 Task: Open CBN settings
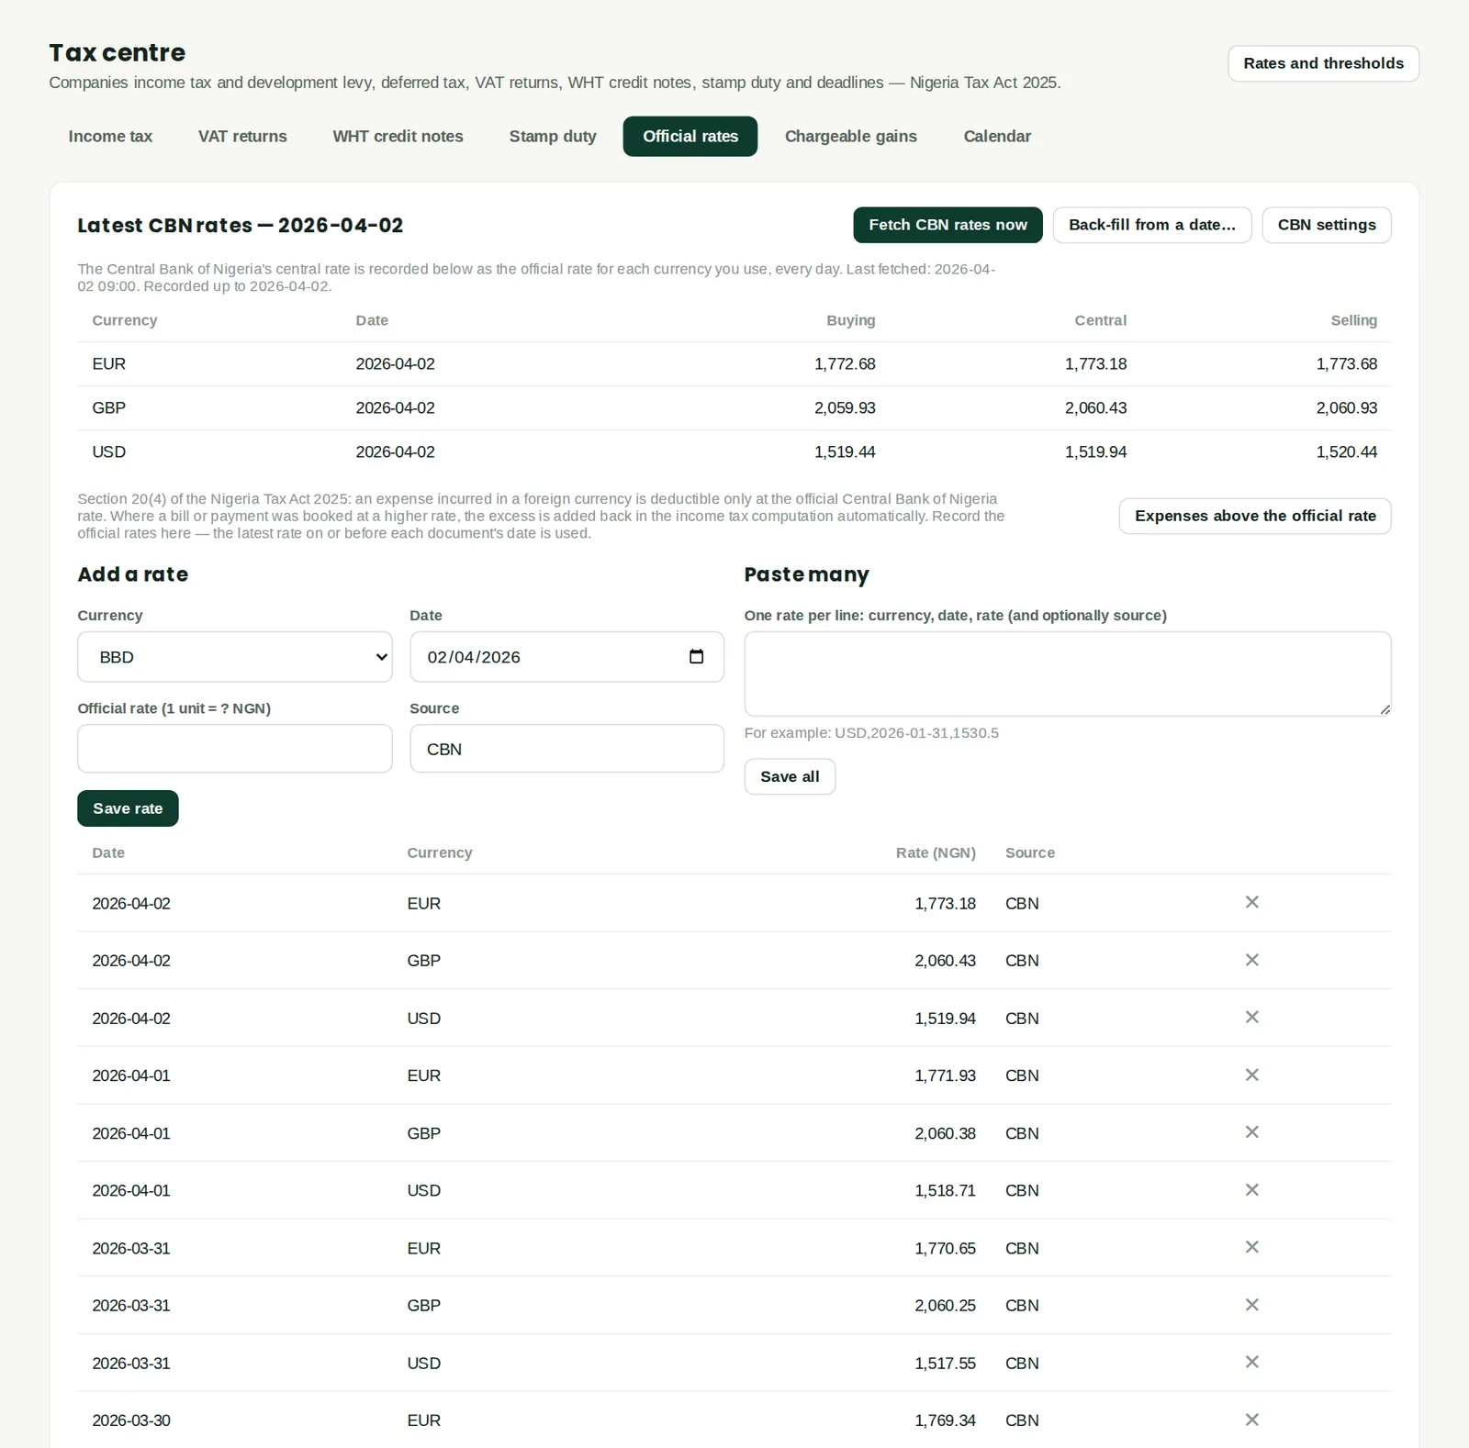[x=1327, y=225]
